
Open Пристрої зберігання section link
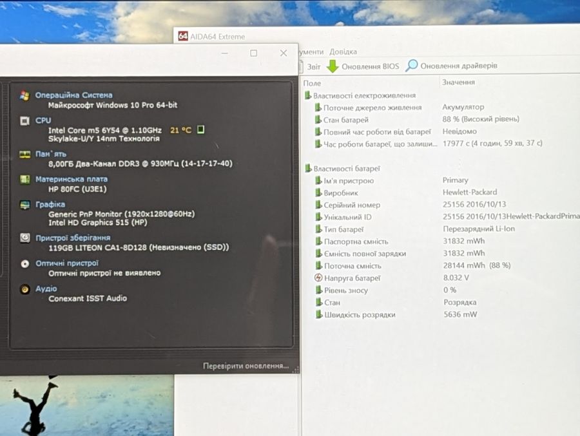(72, 238)
